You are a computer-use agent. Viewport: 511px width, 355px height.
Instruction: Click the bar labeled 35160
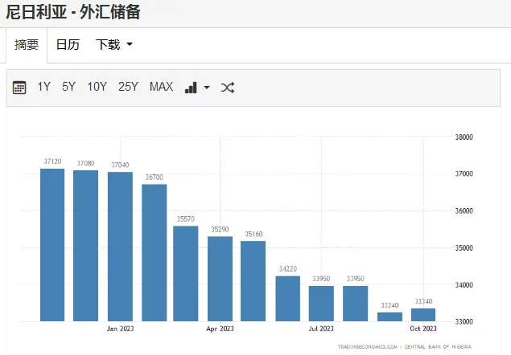[253, 281]
